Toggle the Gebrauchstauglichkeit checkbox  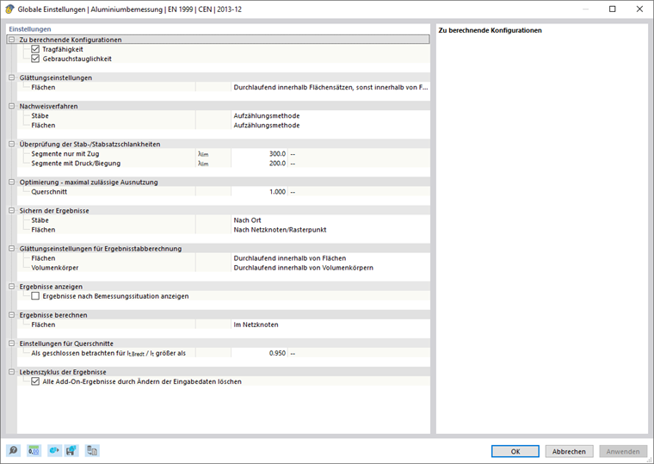pos(35,59)
